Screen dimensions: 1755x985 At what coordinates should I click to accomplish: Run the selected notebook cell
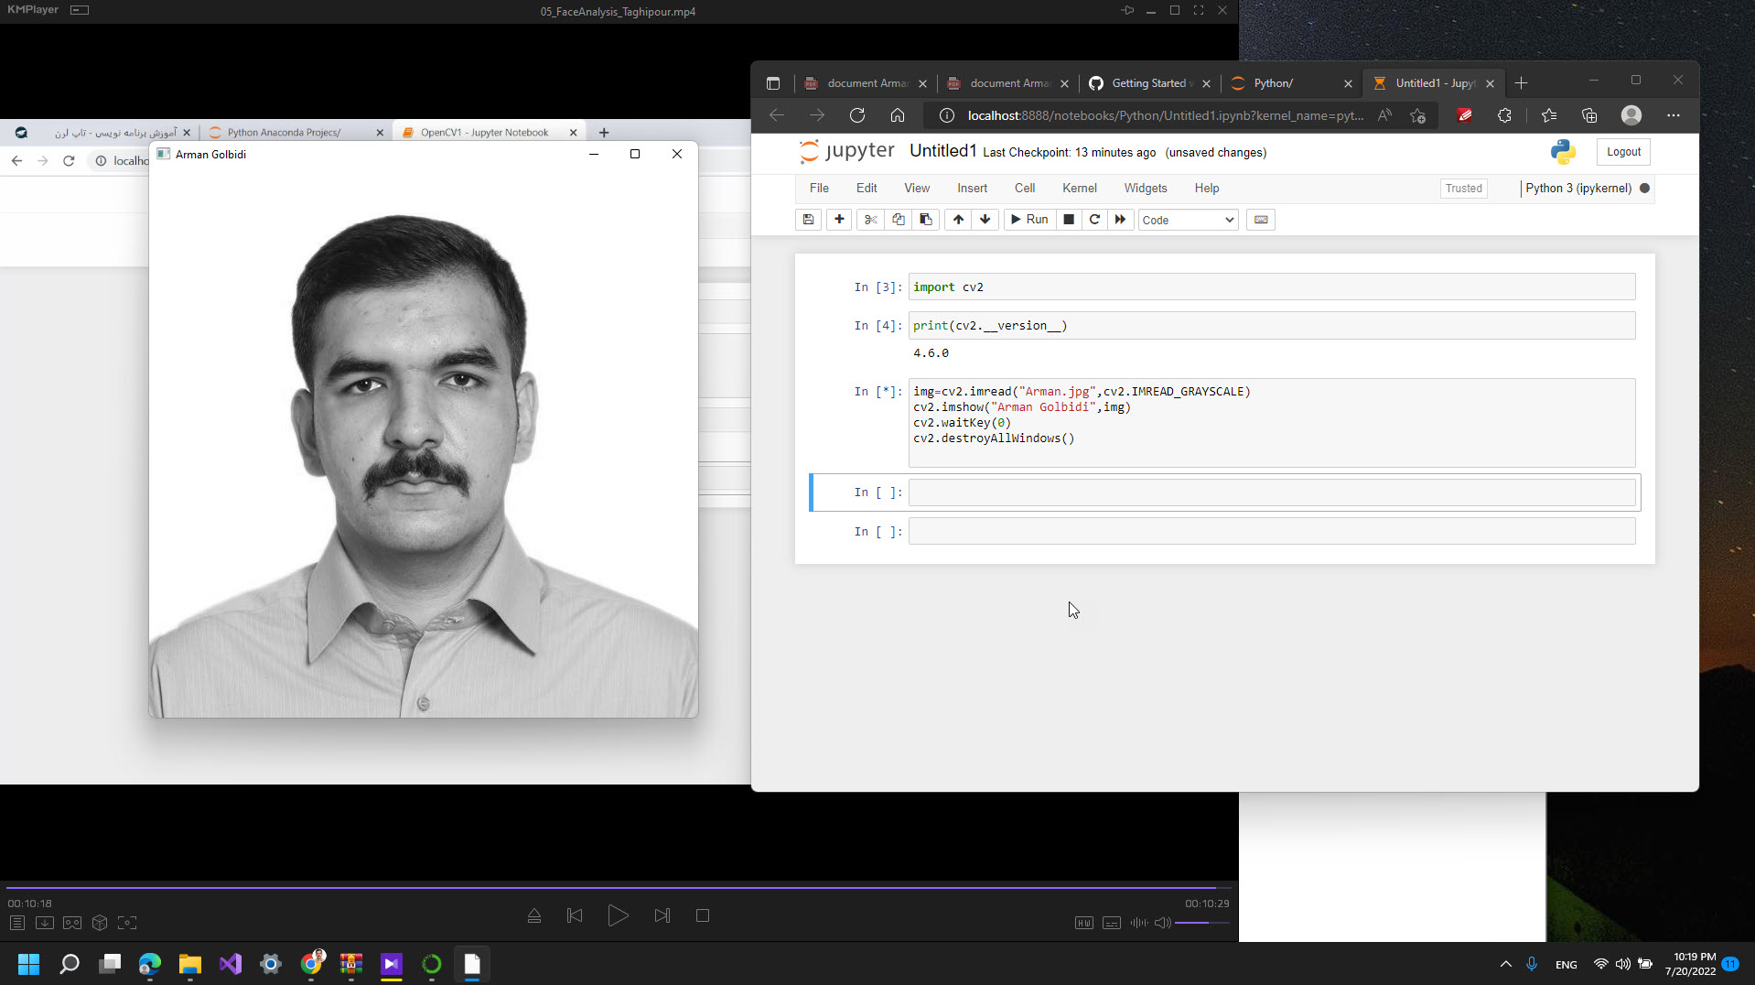point(1028,220)
